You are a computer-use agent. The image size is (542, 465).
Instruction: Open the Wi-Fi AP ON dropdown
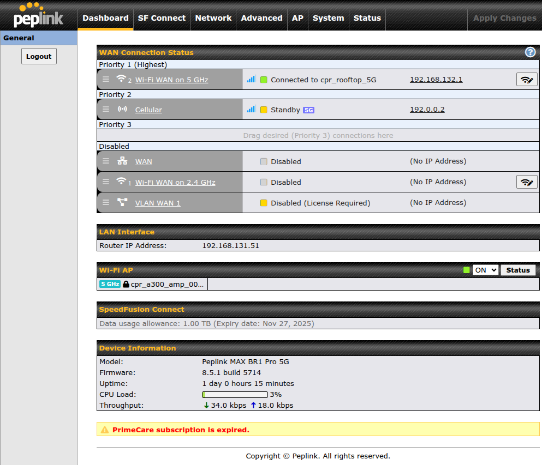[x=485, y=270]
